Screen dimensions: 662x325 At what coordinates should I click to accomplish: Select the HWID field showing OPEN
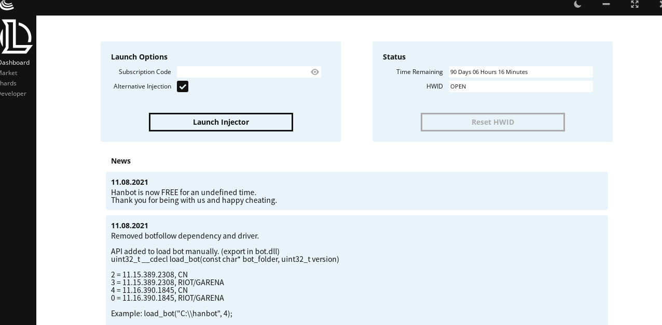[521, 86]
